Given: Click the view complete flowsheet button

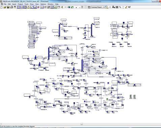Looking at the screenshot, I should pos(82,124).
